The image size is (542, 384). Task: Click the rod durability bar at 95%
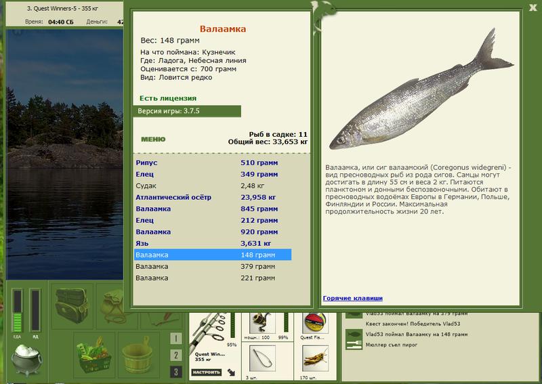tap(232, 326)
